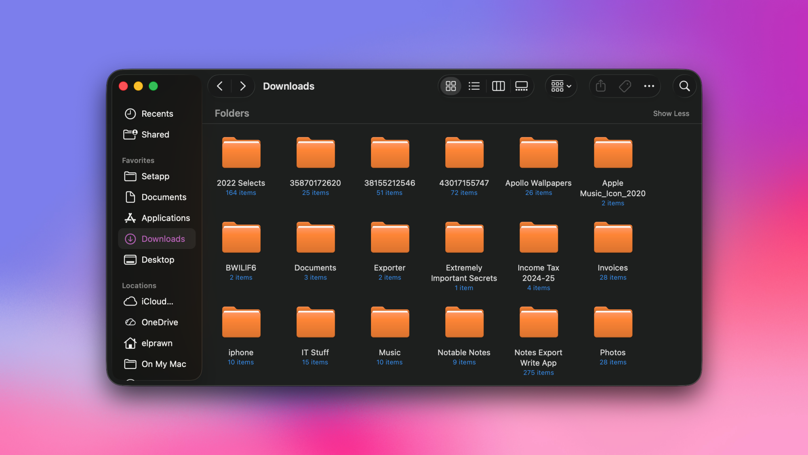808x455 pixels.
Task: Open the more actions ellipsis menu
Action: point(649,86)
